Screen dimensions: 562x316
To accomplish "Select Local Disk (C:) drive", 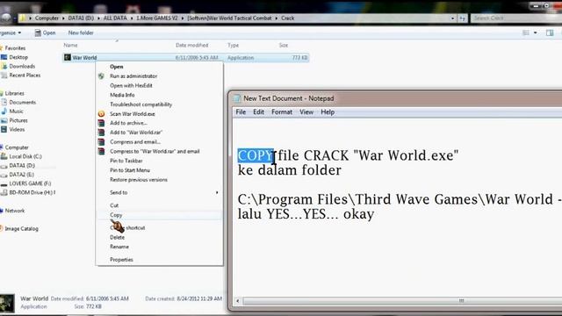I will pyautogui.click(x=25, y=156).
